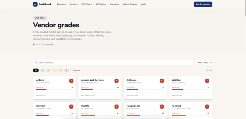Click the Search vendors input field
This screenshot has width=246, height=119.
point(113,63)
